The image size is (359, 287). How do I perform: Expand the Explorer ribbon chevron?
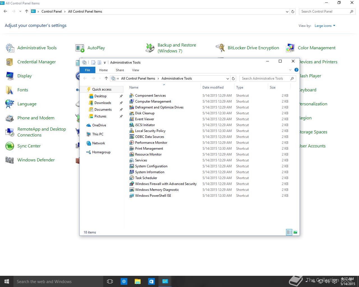click(x=290, y=70)
